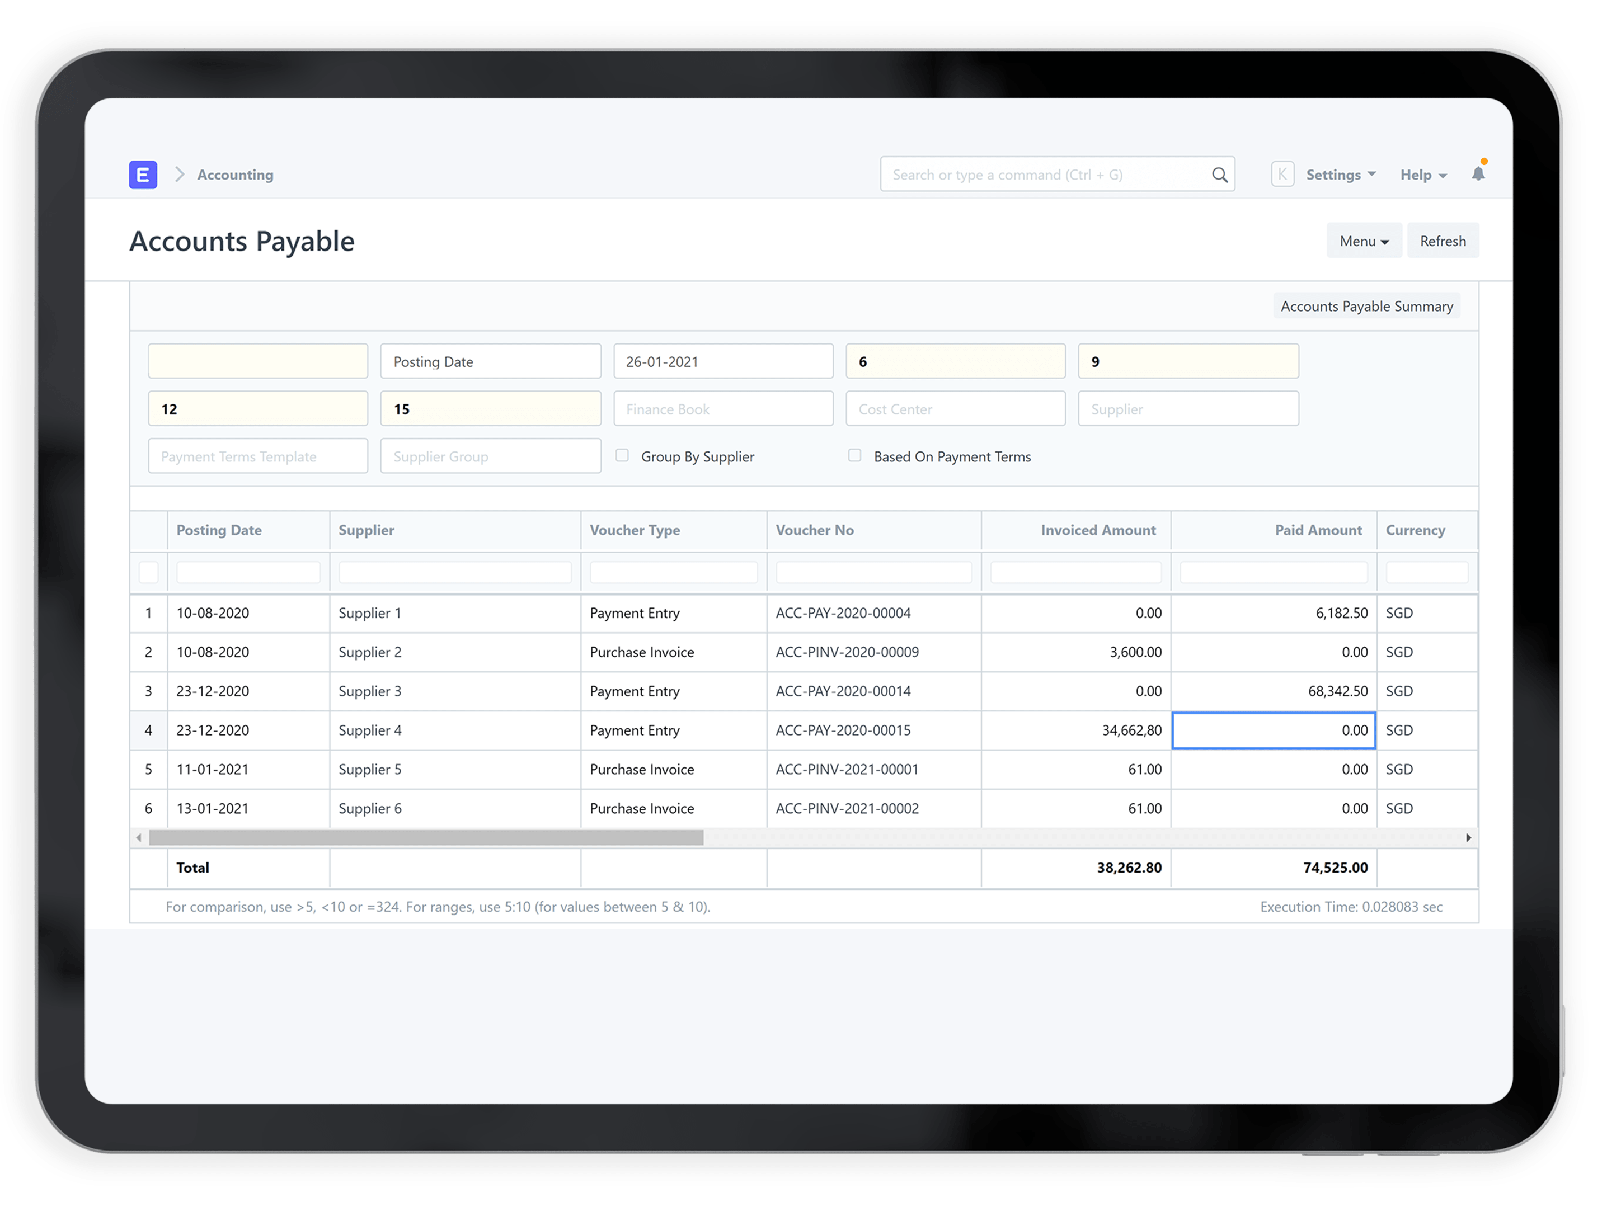1621x1216 pixels.
Task: Click Supplier 3 cell
Action: coord(454,691)
